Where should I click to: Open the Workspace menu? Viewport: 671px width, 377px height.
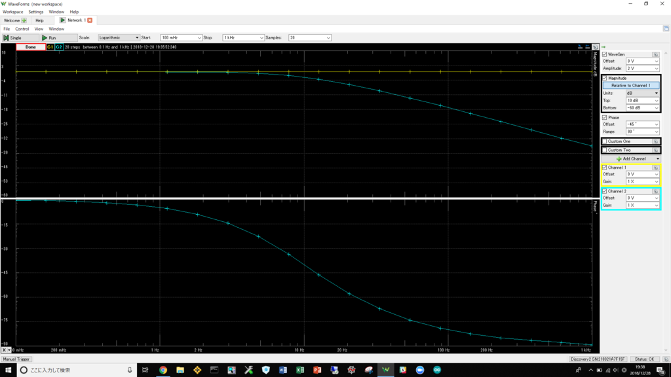coord(13,12)
